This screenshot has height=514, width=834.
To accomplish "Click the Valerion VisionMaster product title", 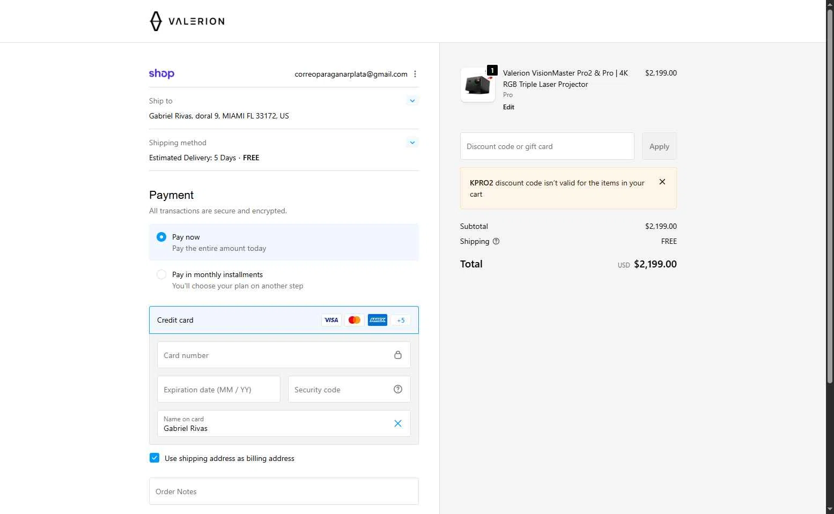I will [x=565, y=79].
